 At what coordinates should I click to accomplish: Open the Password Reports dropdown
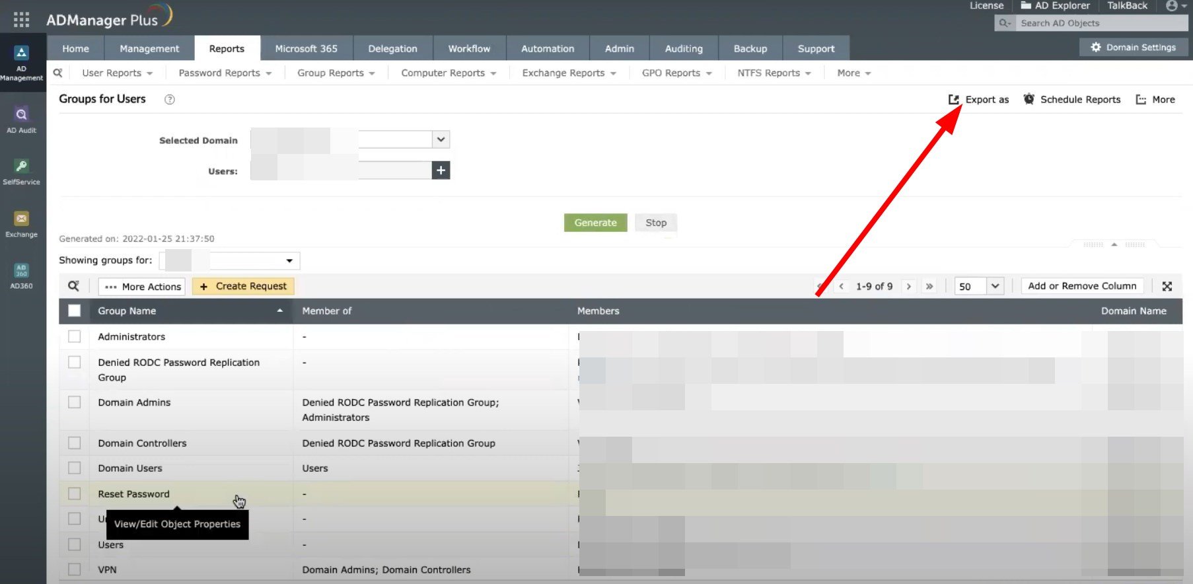pos(225,73)
